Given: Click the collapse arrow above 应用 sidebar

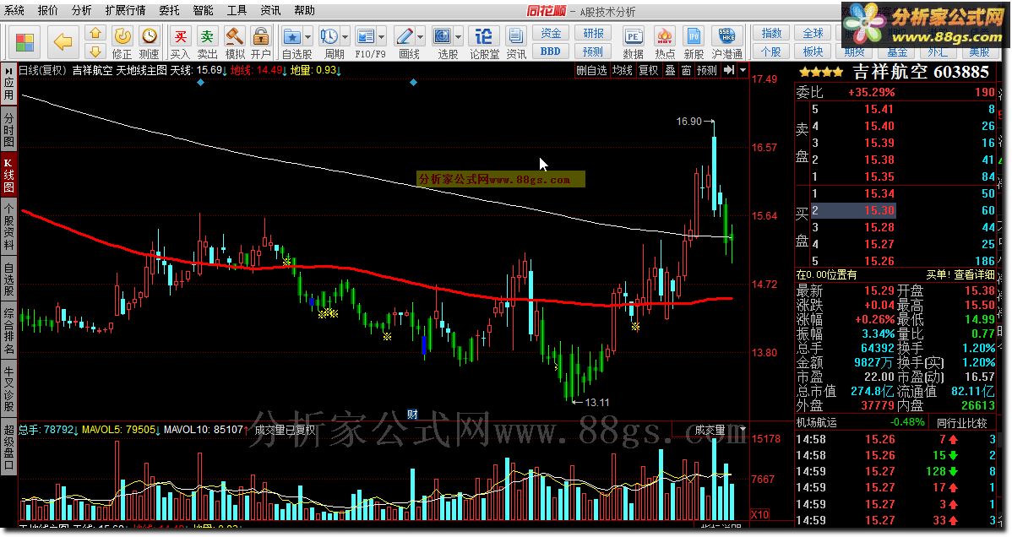Looking at the screenshot, I should coord(9,70).
